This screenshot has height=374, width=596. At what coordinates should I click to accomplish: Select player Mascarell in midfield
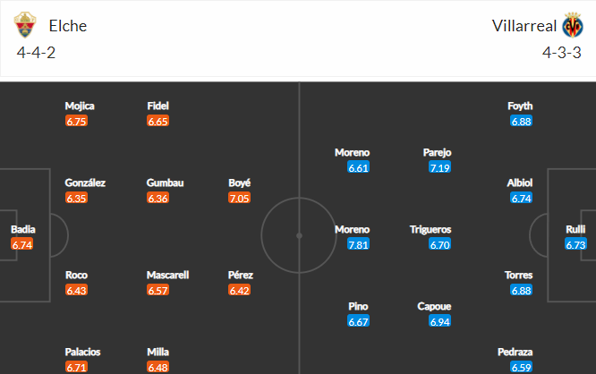point(169,275)
